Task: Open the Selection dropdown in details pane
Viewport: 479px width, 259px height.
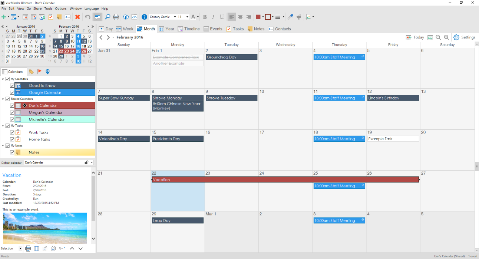Action: [20, 248]
